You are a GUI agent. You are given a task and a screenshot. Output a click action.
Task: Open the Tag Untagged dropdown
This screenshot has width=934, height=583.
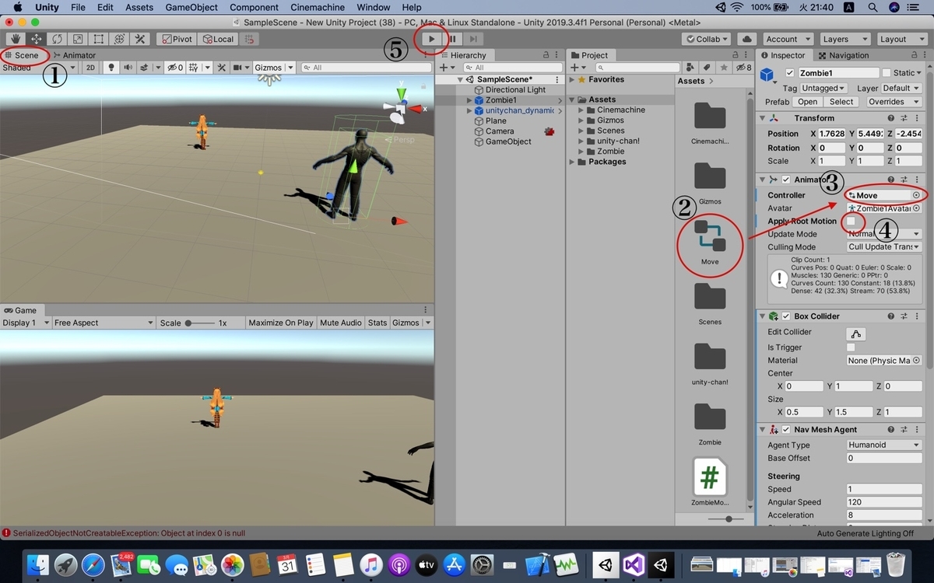823,88
